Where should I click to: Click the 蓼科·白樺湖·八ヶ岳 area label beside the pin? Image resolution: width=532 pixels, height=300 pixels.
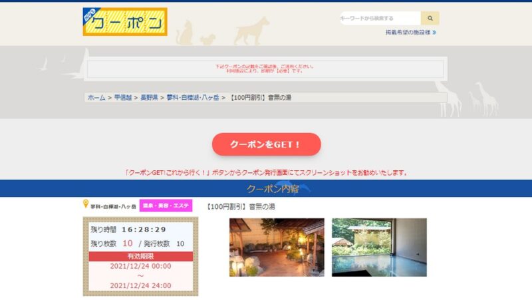coord(113,206)
